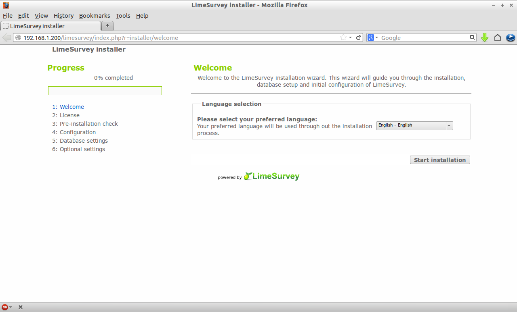The height and width of the screenshot is (312, 517).
Task: Click the Language selection legend
Action: click(232, 104)
